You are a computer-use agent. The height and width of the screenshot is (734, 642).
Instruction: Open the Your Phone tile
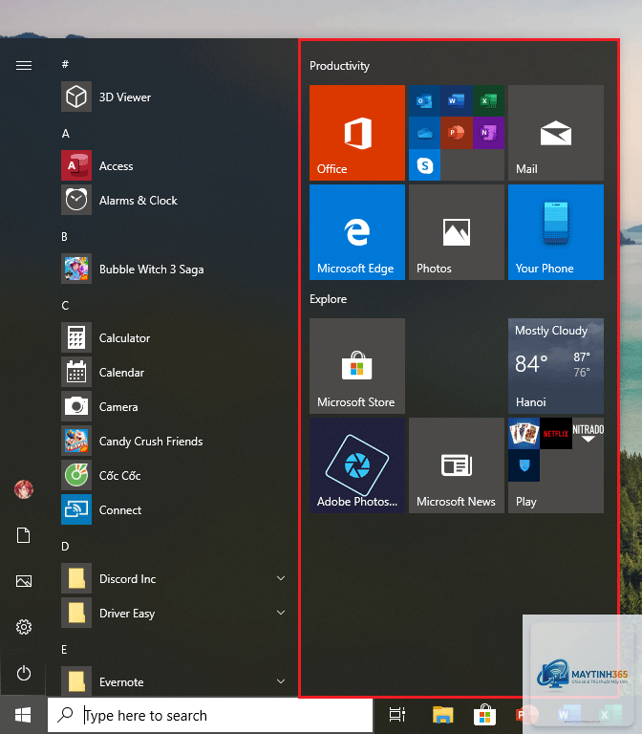coord(556,232)
